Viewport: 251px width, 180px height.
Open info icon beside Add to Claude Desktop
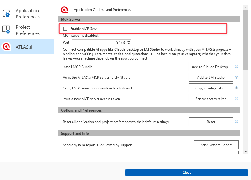pos(236,67)
